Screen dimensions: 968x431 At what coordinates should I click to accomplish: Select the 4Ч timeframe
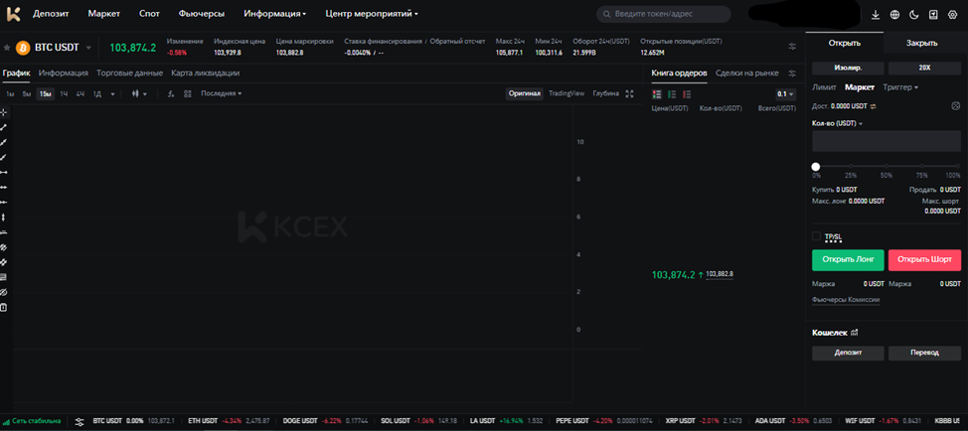click(81, 93)
